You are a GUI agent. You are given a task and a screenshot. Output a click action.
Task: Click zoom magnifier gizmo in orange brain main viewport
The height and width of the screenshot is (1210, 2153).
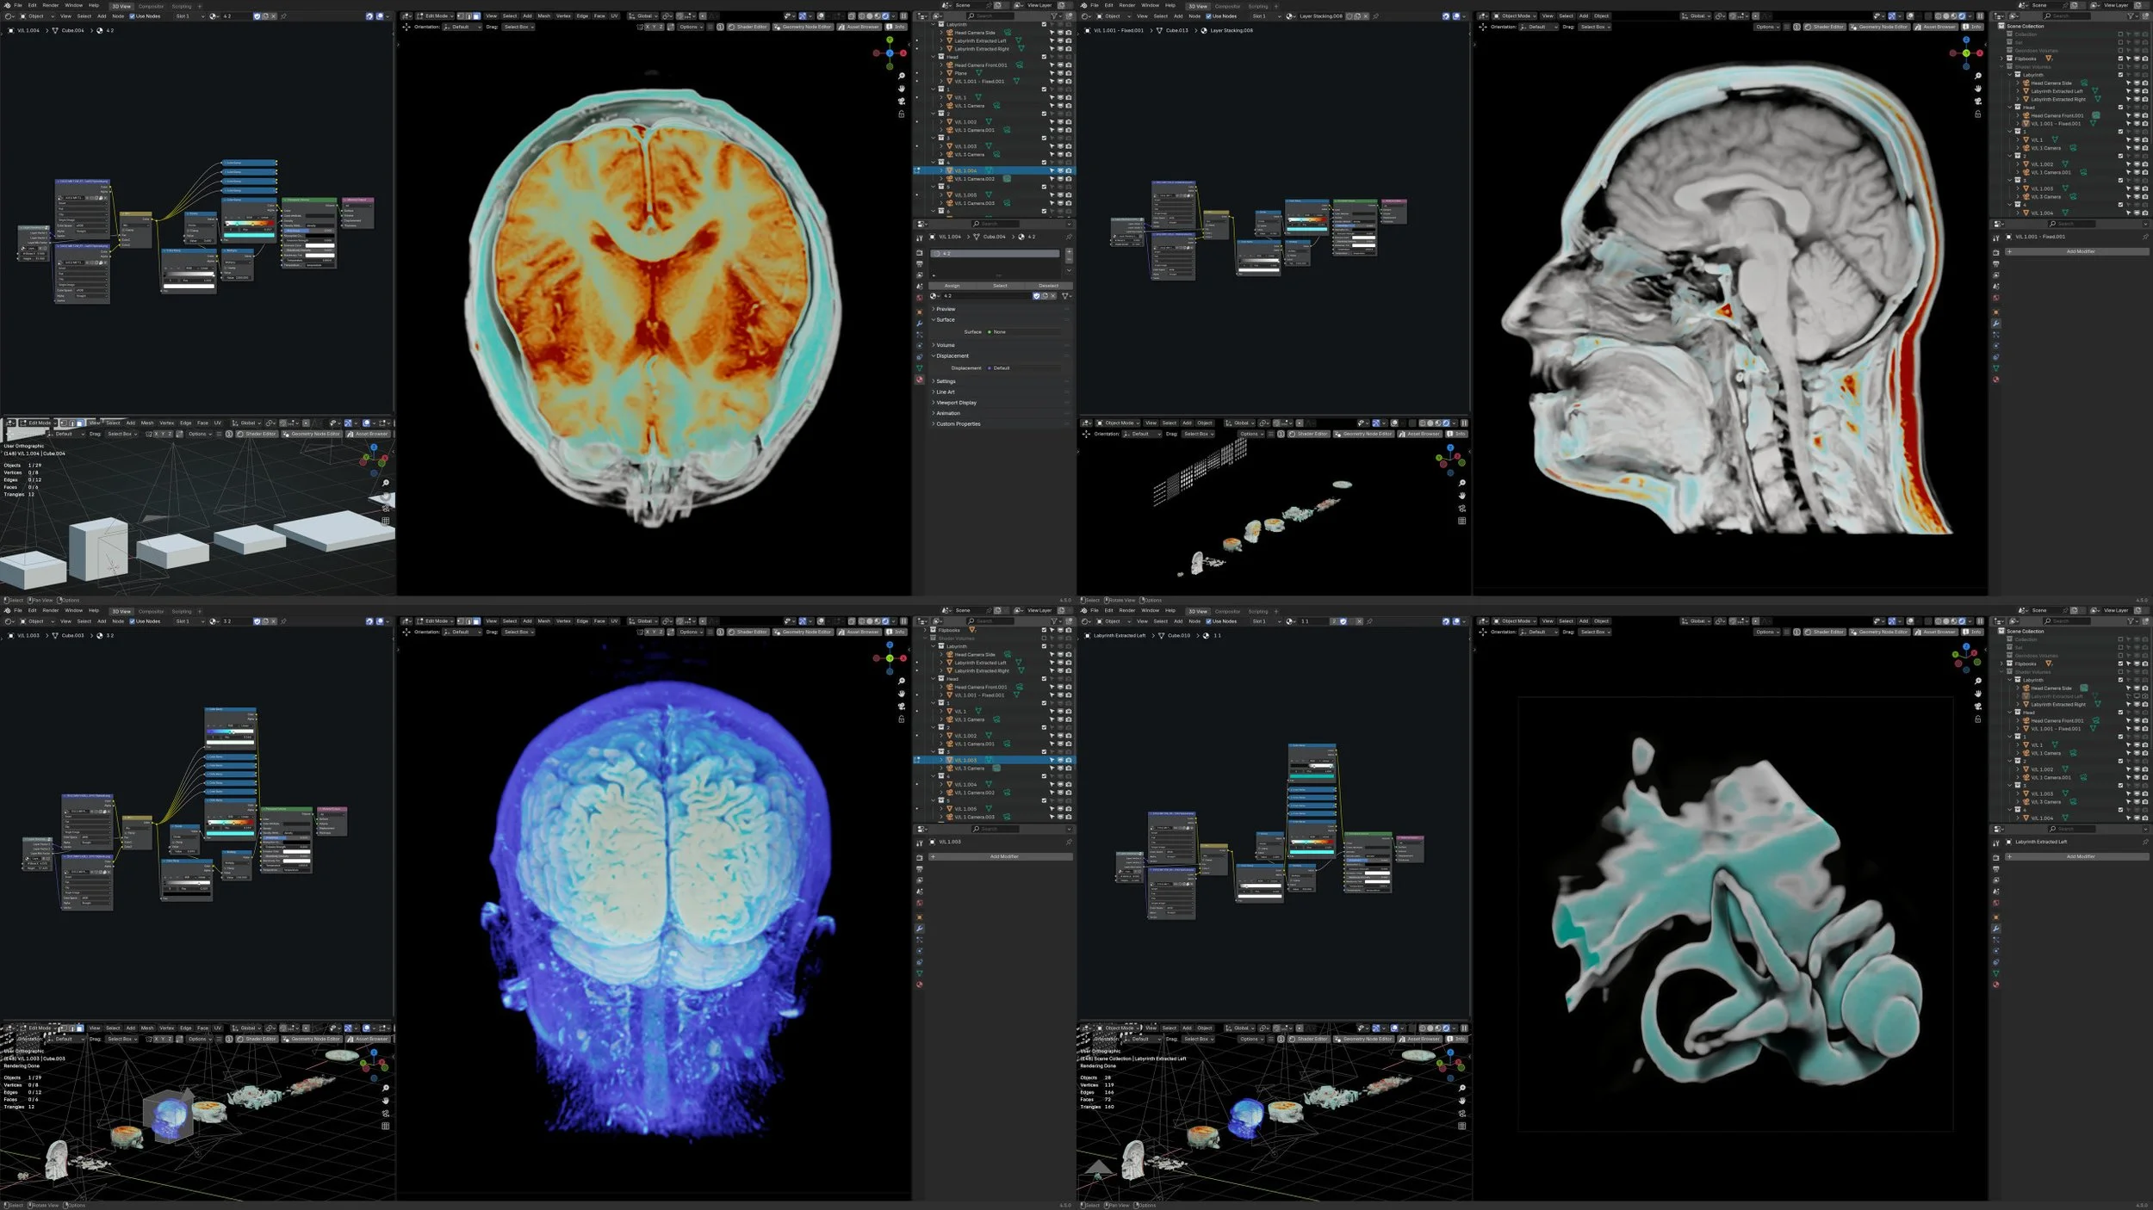coord(902,77)
